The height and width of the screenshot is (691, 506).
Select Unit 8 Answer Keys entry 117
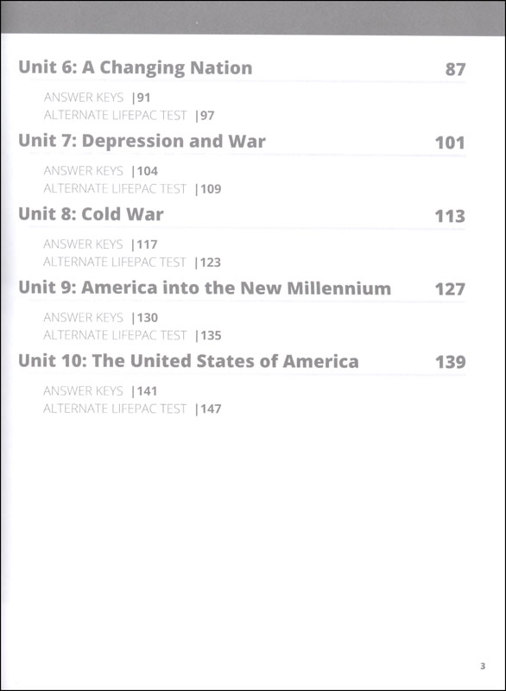(100, 244)
